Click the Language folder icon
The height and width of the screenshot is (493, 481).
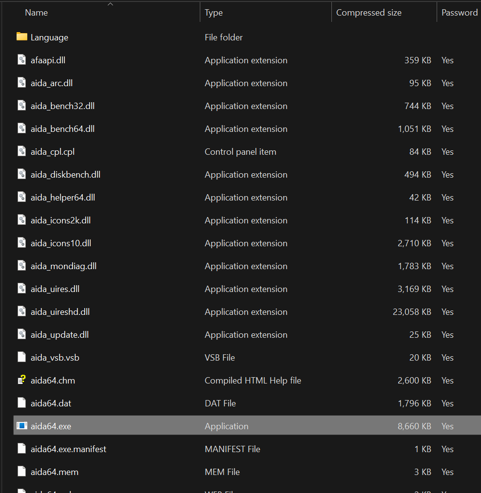coord(22,37)
